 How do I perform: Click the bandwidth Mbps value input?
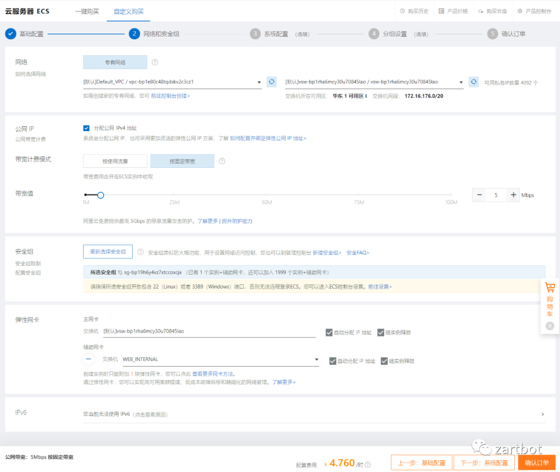click(496, 195)
